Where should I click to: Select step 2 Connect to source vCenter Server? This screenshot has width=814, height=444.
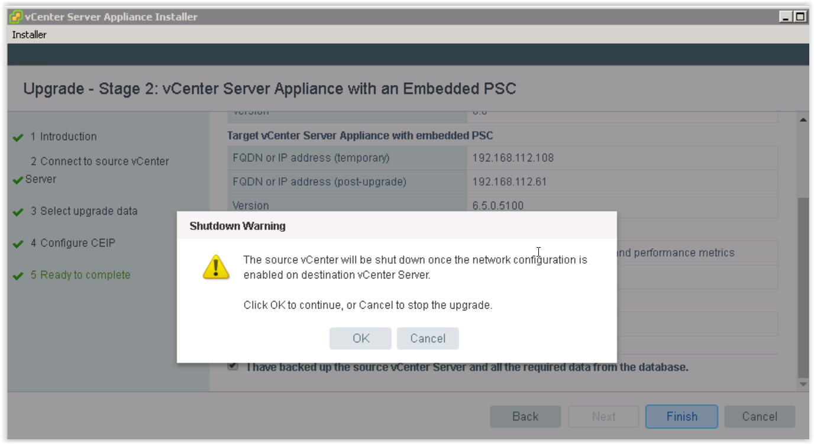click(97, 170)
